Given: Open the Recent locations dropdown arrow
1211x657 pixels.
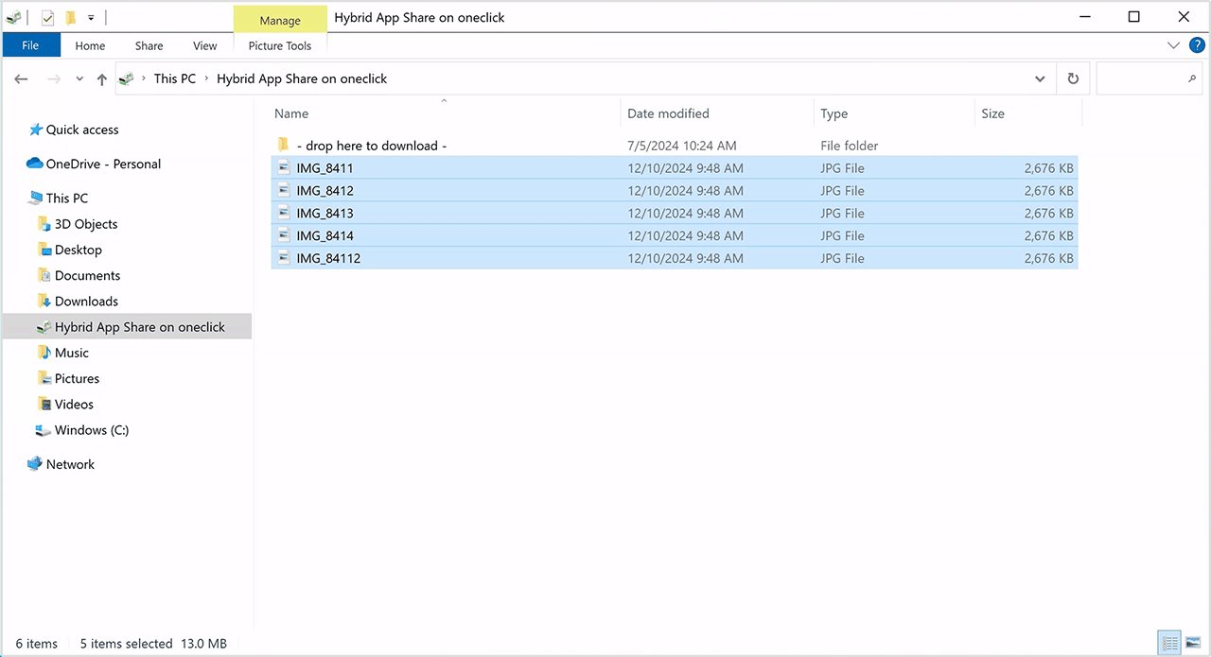Looking at the screenshot, I should tap(79, 79).
